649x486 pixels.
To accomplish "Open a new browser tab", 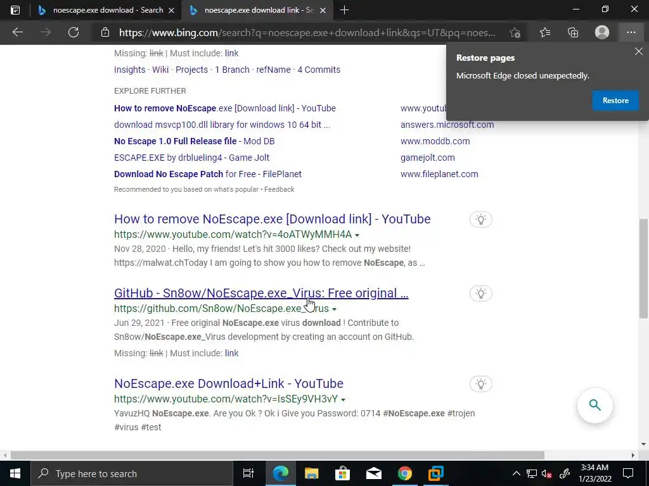I will click(344, 10).
